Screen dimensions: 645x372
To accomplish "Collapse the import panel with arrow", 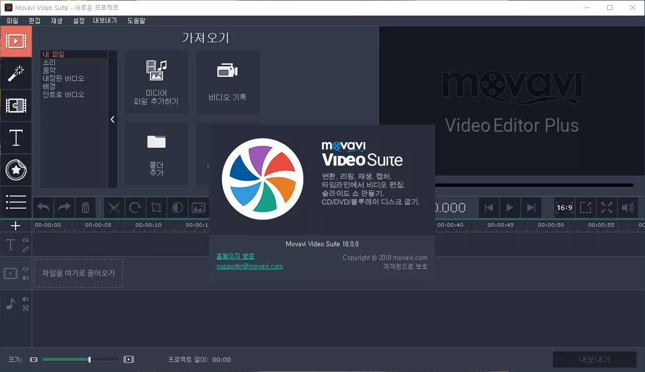I will (x=113, y=119).
